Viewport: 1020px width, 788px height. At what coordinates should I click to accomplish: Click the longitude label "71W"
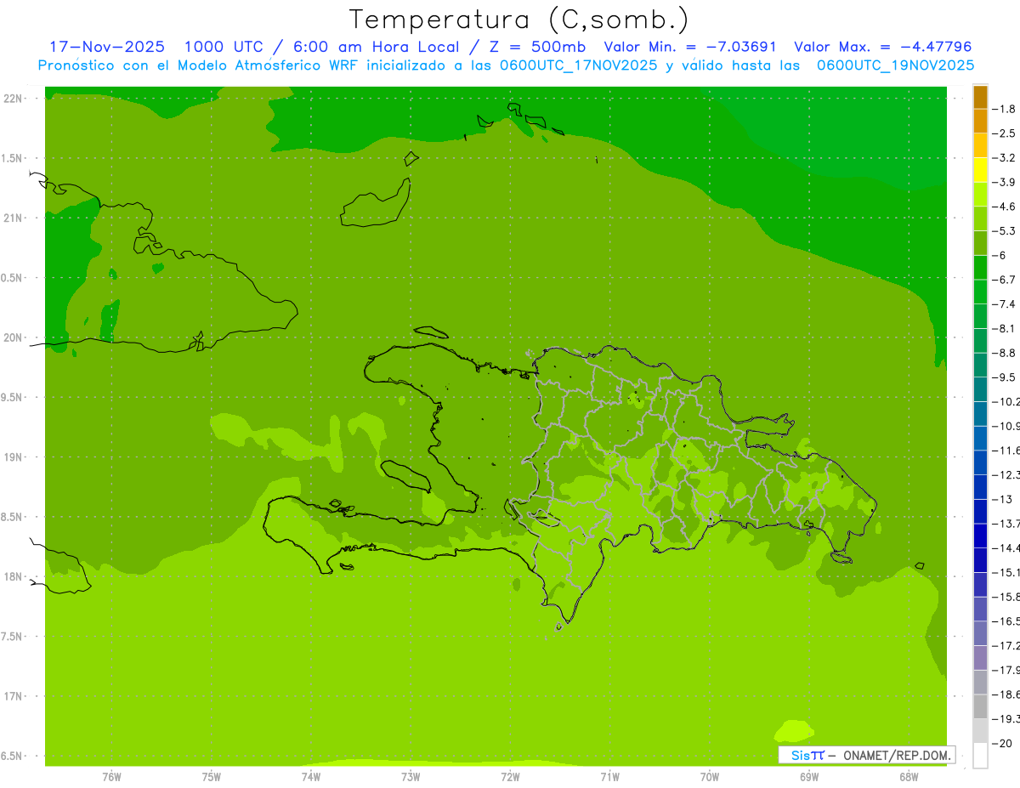[609, 777]
